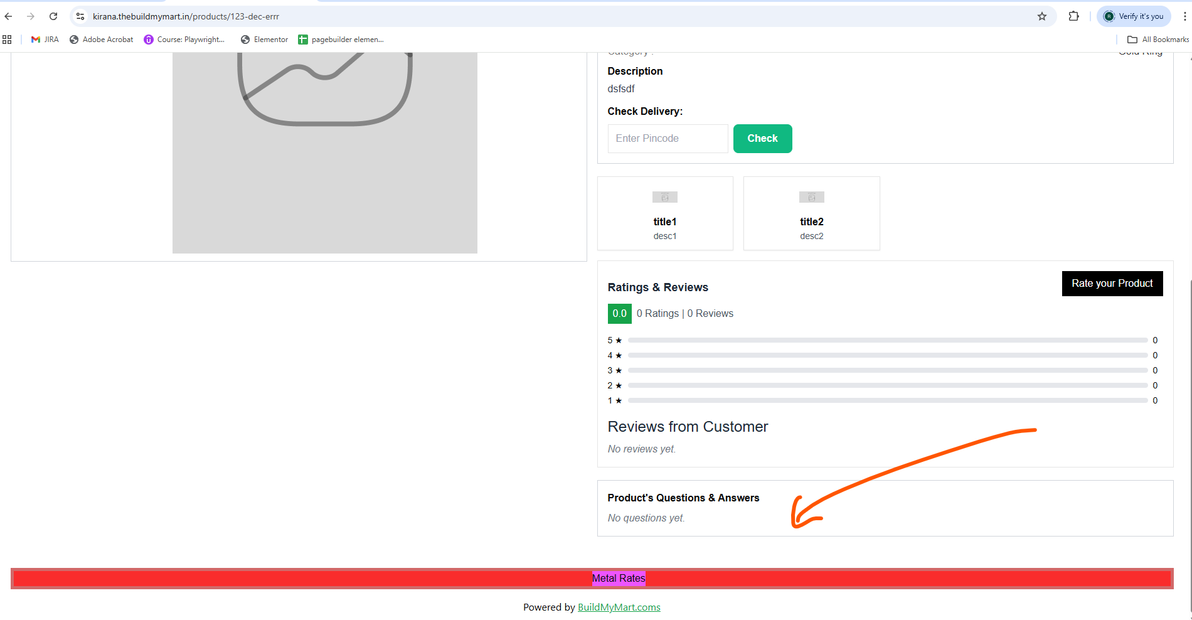Open the JIRA bookmark
Image resolution: width=1192 pixels, height=620 pixels.
click(45, 40)
